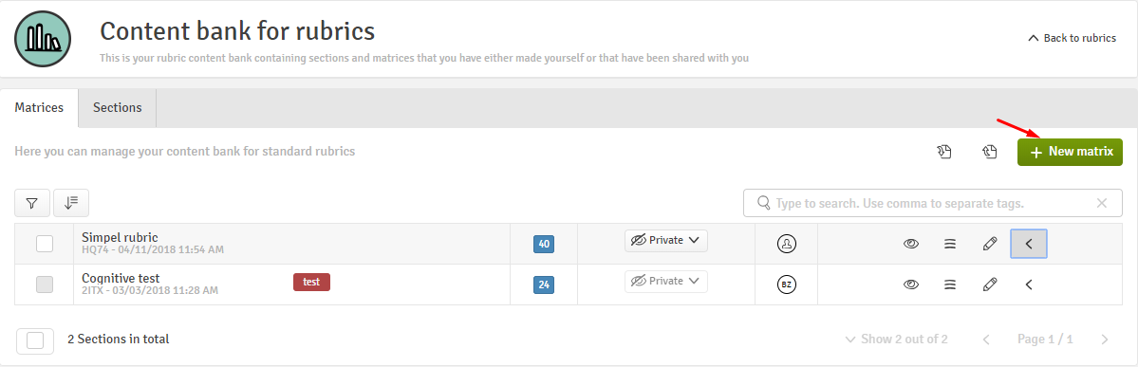Go Back to rubrics link

point(1072,38)
